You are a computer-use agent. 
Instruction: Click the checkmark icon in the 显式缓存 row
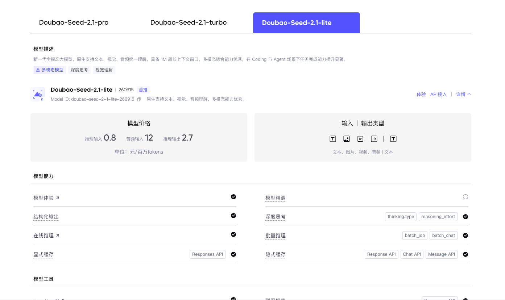pyautogui.click(x=233, y=254)
